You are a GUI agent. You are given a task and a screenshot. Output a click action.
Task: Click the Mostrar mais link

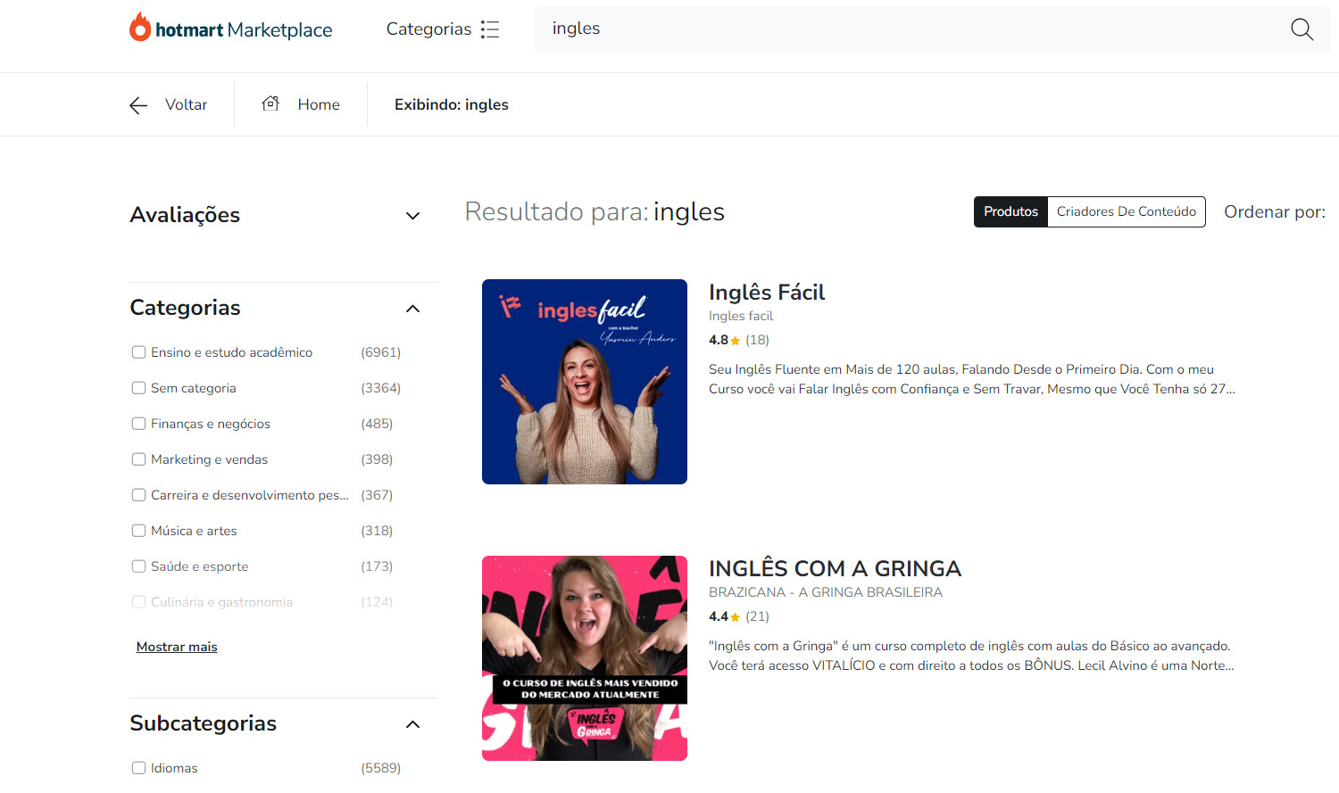(x=177, y=647)
